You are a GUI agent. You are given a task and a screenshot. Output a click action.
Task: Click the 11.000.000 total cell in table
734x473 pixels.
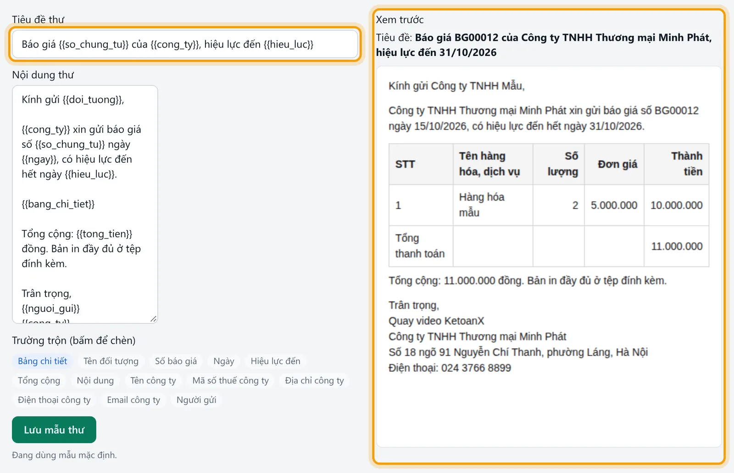coord(677,246)
